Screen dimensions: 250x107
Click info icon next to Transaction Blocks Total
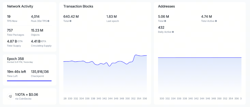[70, 21]
